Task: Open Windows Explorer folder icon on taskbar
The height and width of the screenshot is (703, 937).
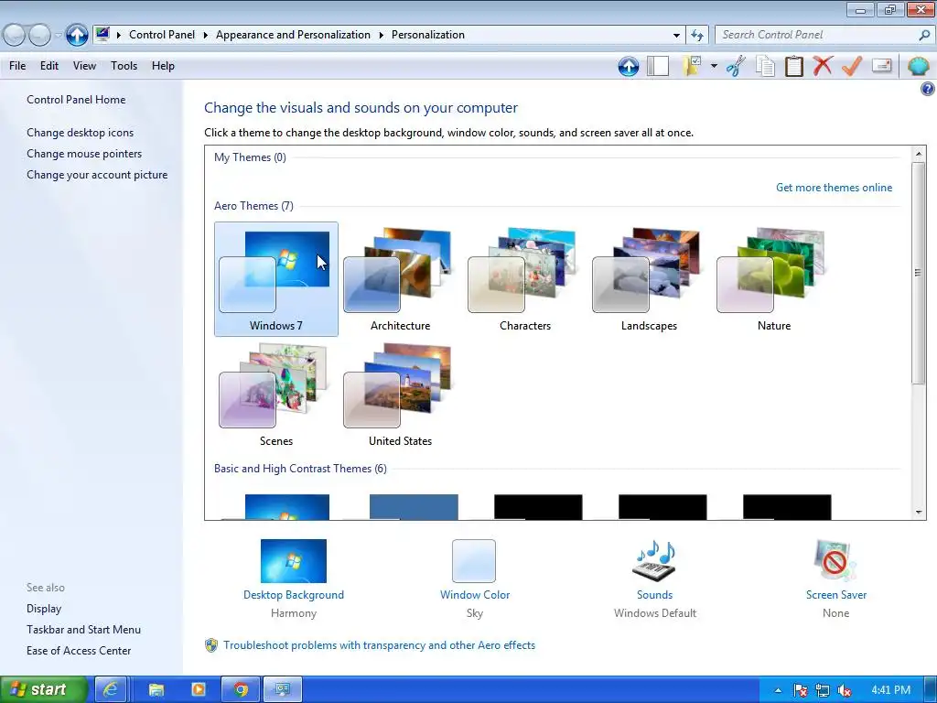Action: [156, 689]
